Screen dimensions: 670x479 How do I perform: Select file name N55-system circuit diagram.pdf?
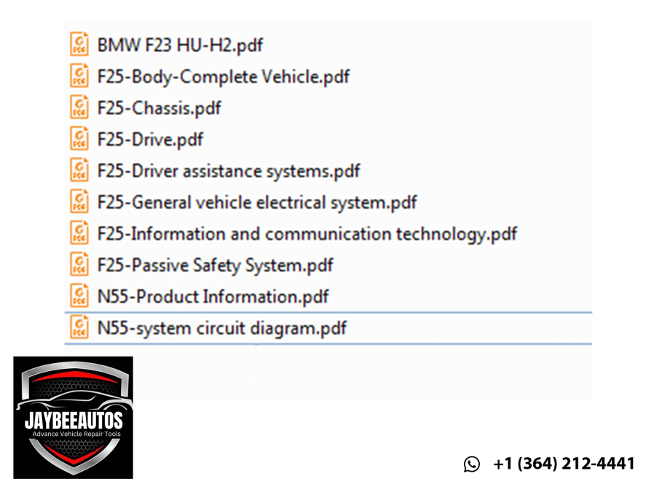click(222, 329)
